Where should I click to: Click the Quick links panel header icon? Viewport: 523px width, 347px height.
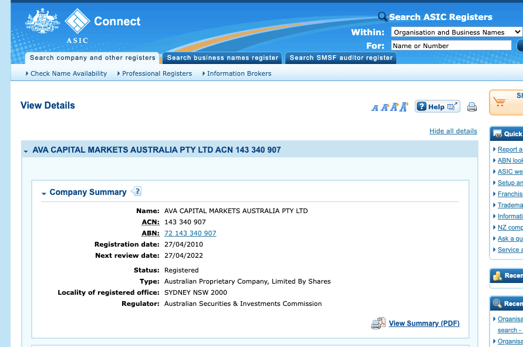[498, 133]
